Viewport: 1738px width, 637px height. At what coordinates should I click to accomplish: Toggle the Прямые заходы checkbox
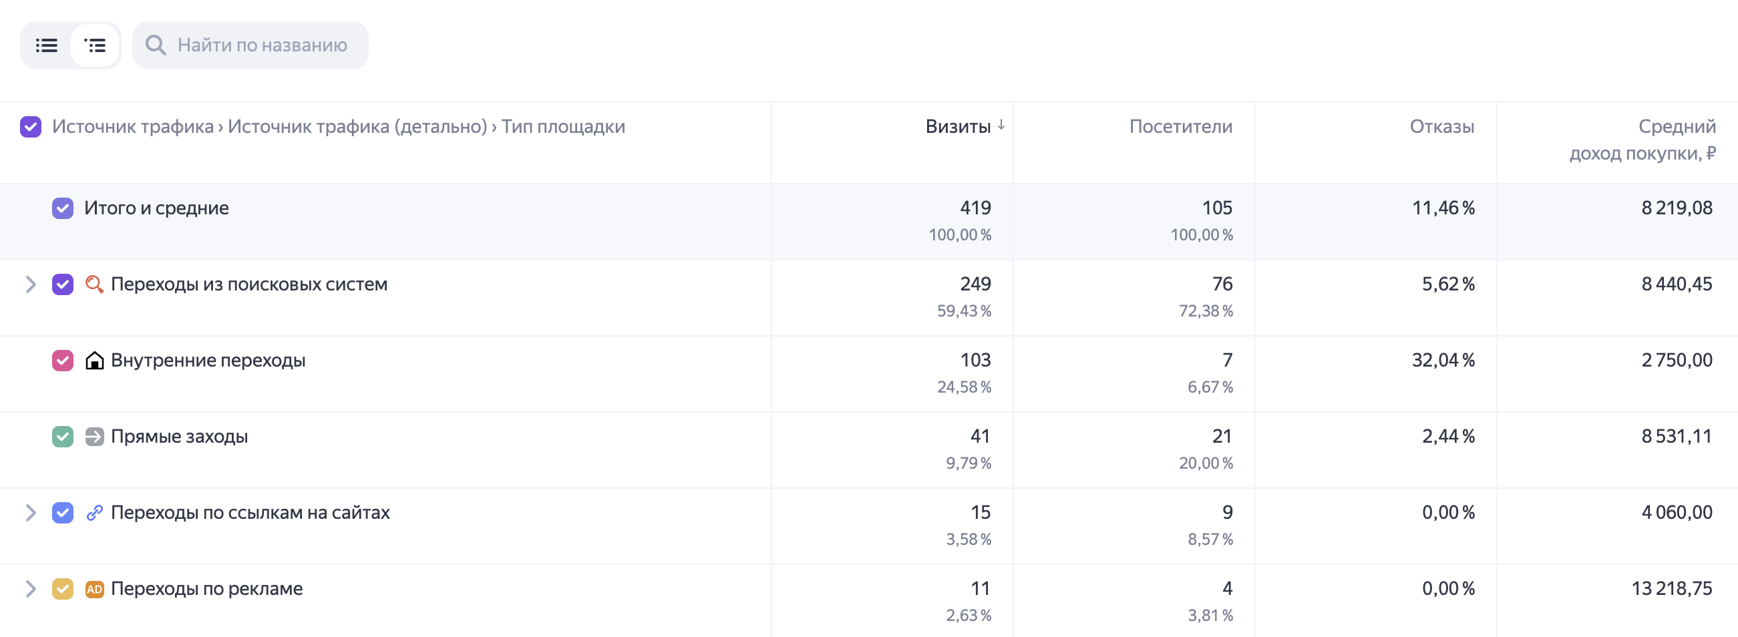point(63,437)
